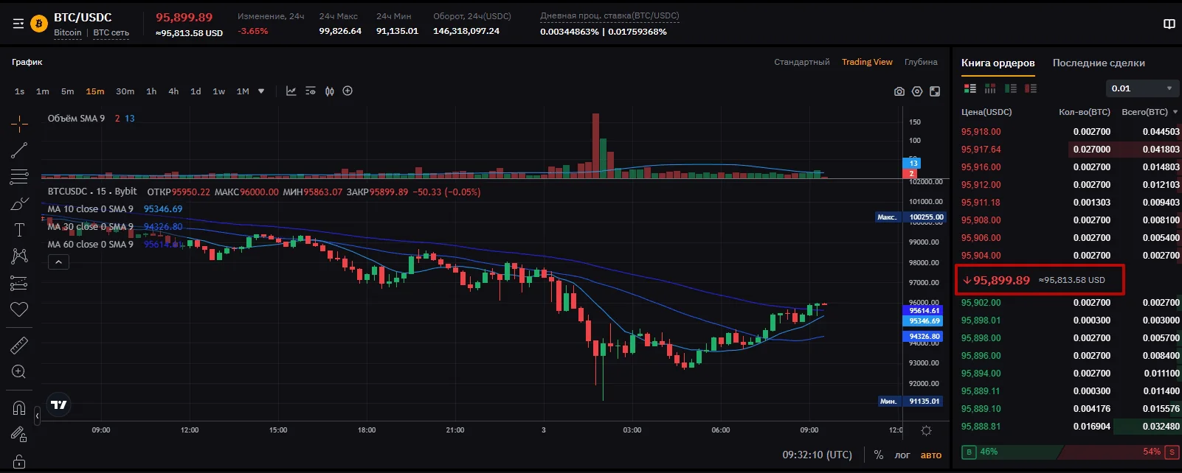Select the 4h timeframe
1182x473 pixels.
click(173, 91)
